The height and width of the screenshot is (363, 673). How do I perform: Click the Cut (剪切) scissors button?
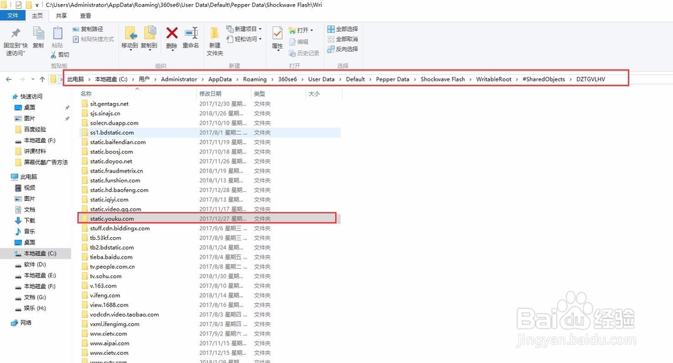tap(60, 55)
